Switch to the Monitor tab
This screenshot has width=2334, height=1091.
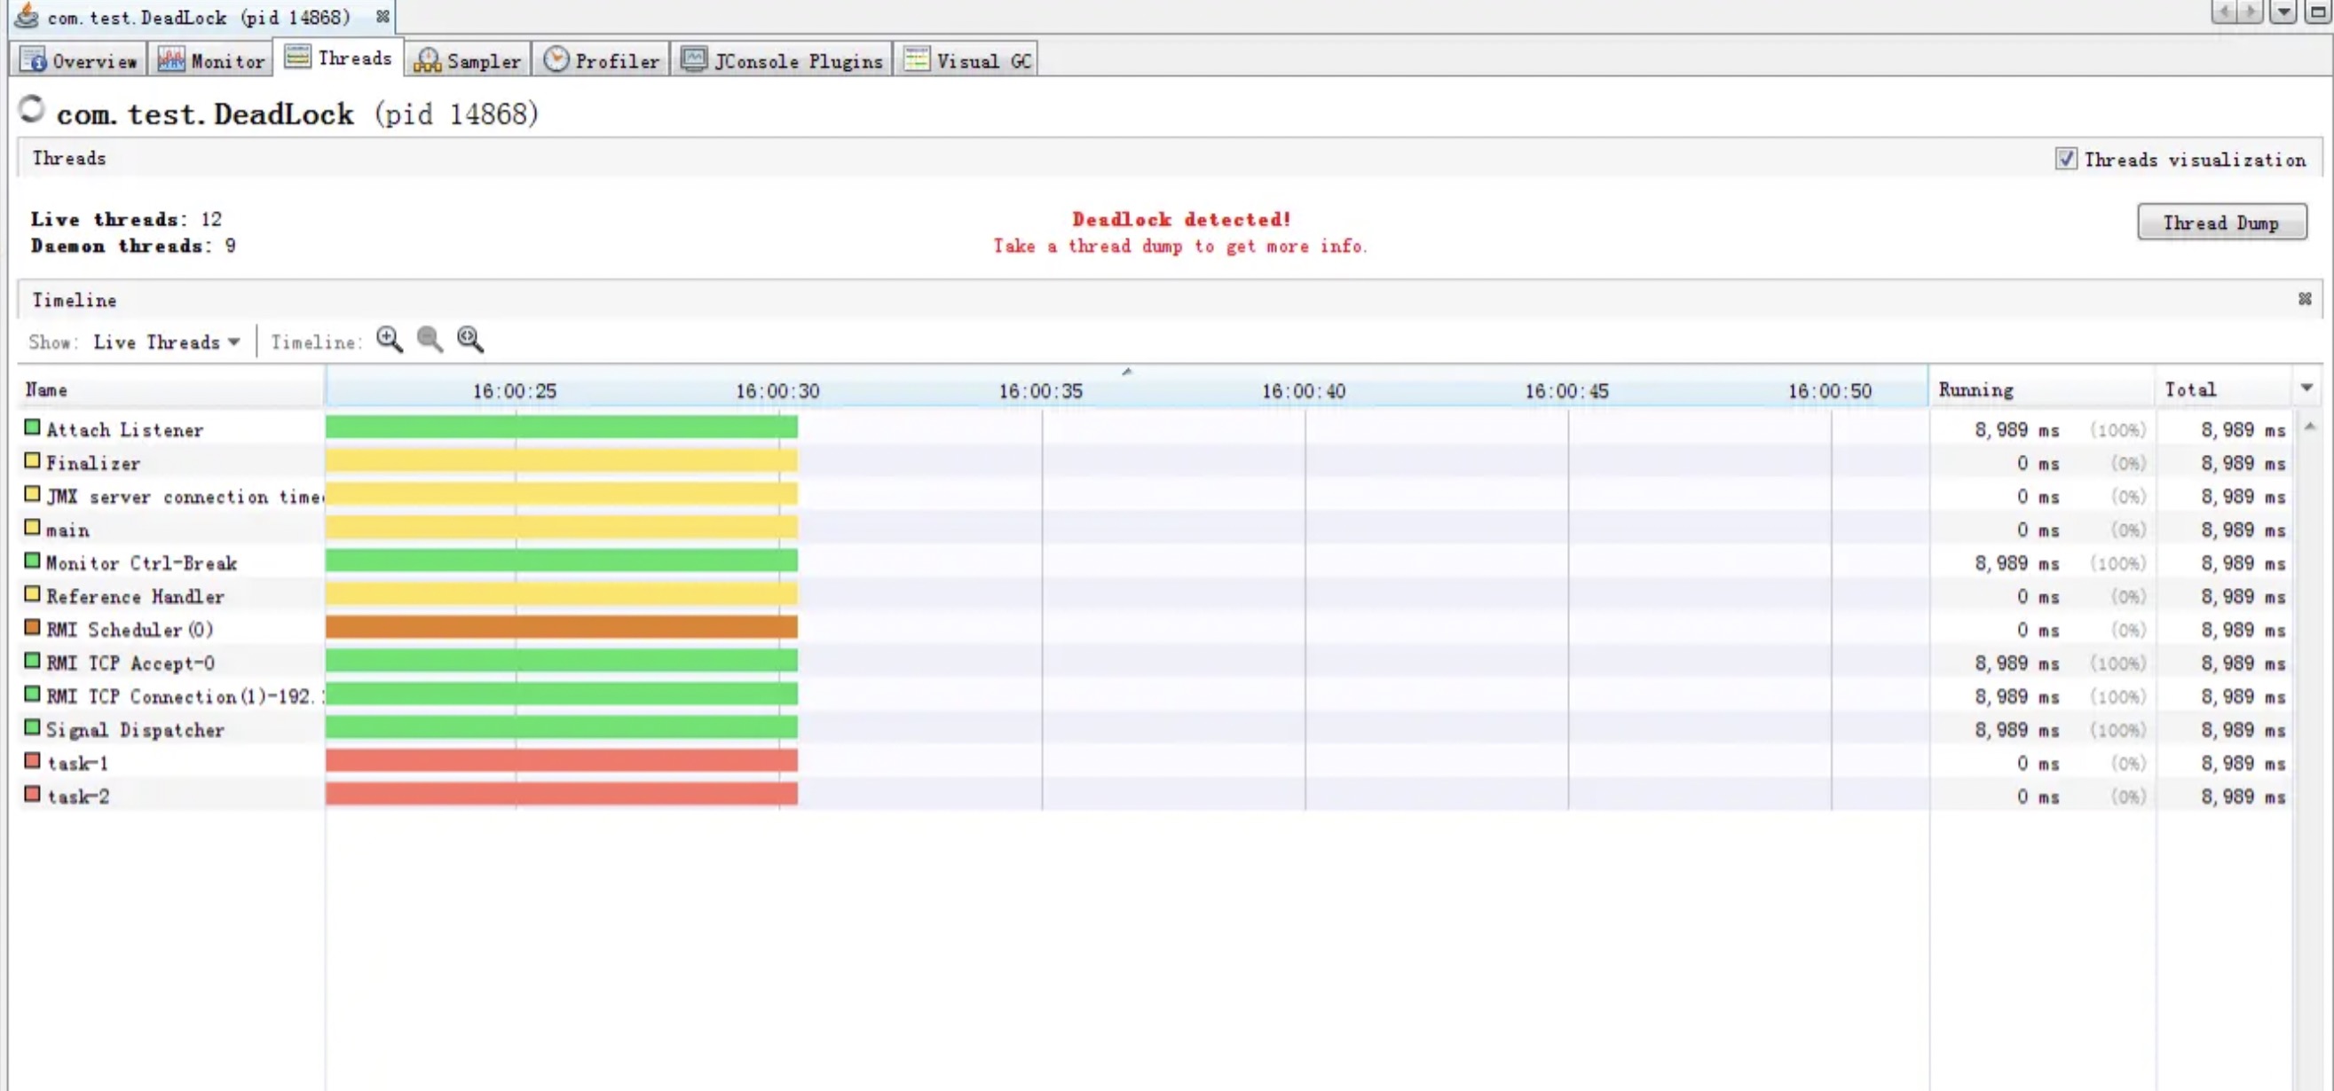click(x=210, y=60)
